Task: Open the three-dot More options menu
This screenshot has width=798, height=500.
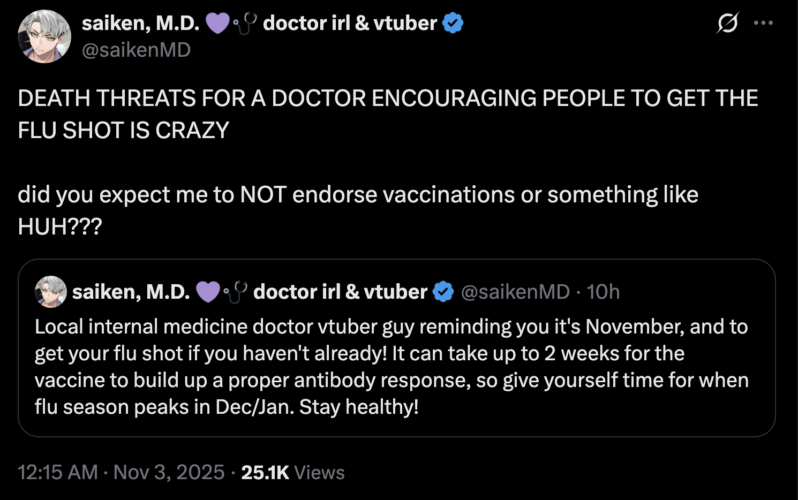Action: click(763, 23)
